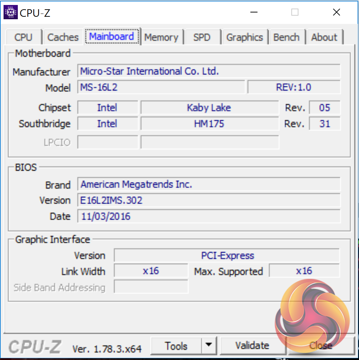Image resolution: width=359 pixels, height=360 pixels.
Task: Click BIOS Version E16L2IMS.302
Action: point(209,200)
